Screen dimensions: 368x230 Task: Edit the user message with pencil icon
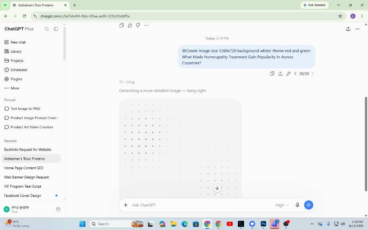pos(289,74)
